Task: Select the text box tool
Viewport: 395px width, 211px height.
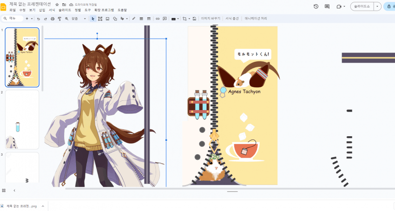Action: pyautogui.click(x=100, y=19)
